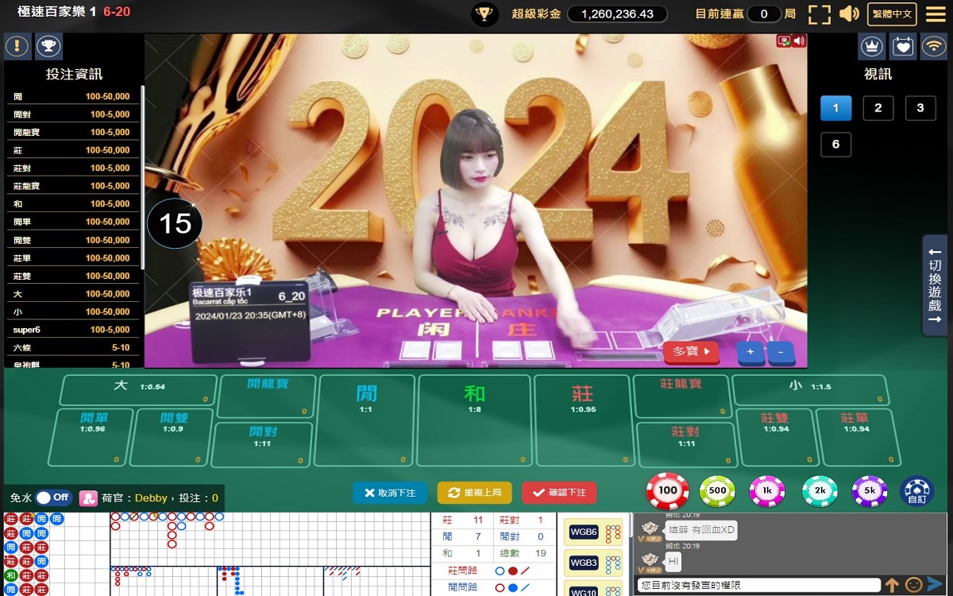The image size is (953, 596).
Task: Zoom in video with plus button
Action: pos(750,351)
